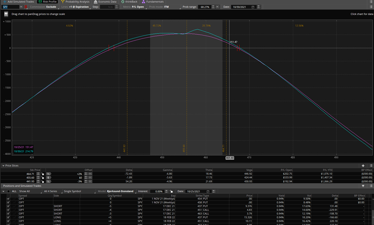Collapse the Price Slices section
This screenshot has width=374, height=225.
[x=3, y=166]
